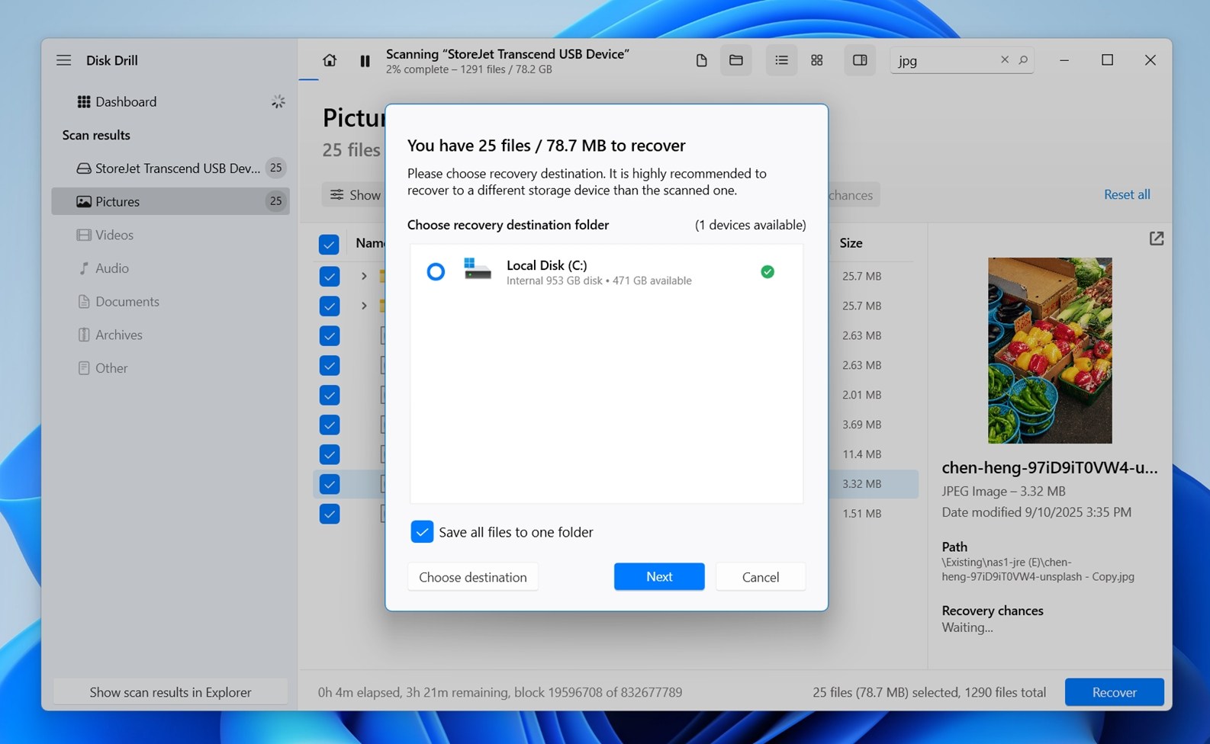Open preview in external window icon
1210x744 pixels.
click(x=1157, y=239)
